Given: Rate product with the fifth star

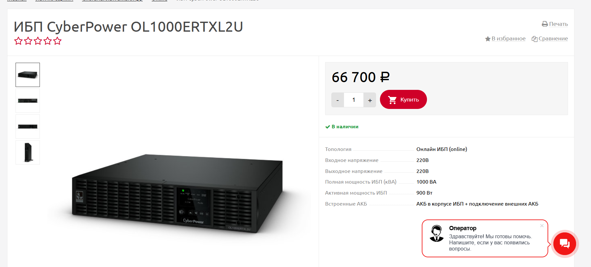Looking at the screenshot, I should 57,41.
